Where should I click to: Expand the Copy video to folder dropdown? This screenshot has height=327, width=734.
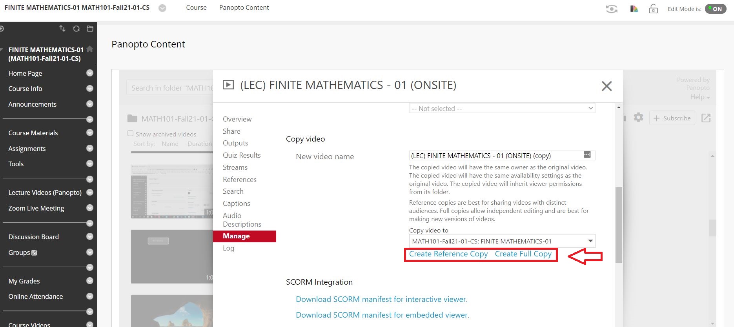pyautogui.click(x=590, y=241)
